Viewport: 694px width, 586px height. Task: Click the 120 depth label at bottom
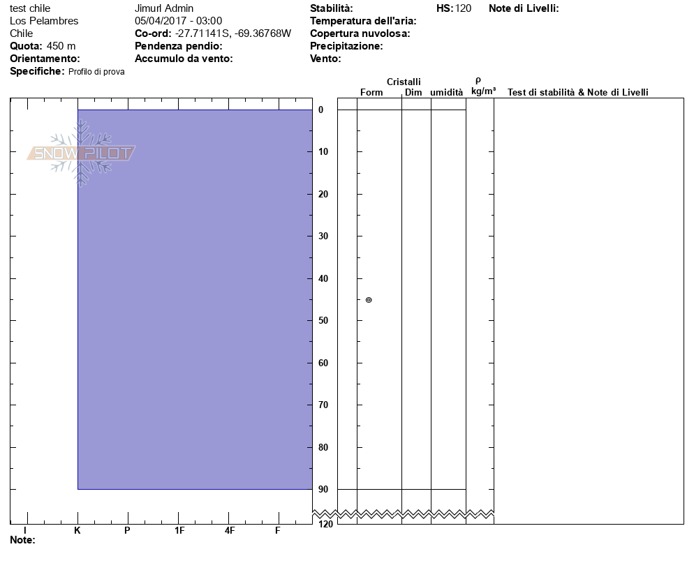click(325, 524)
